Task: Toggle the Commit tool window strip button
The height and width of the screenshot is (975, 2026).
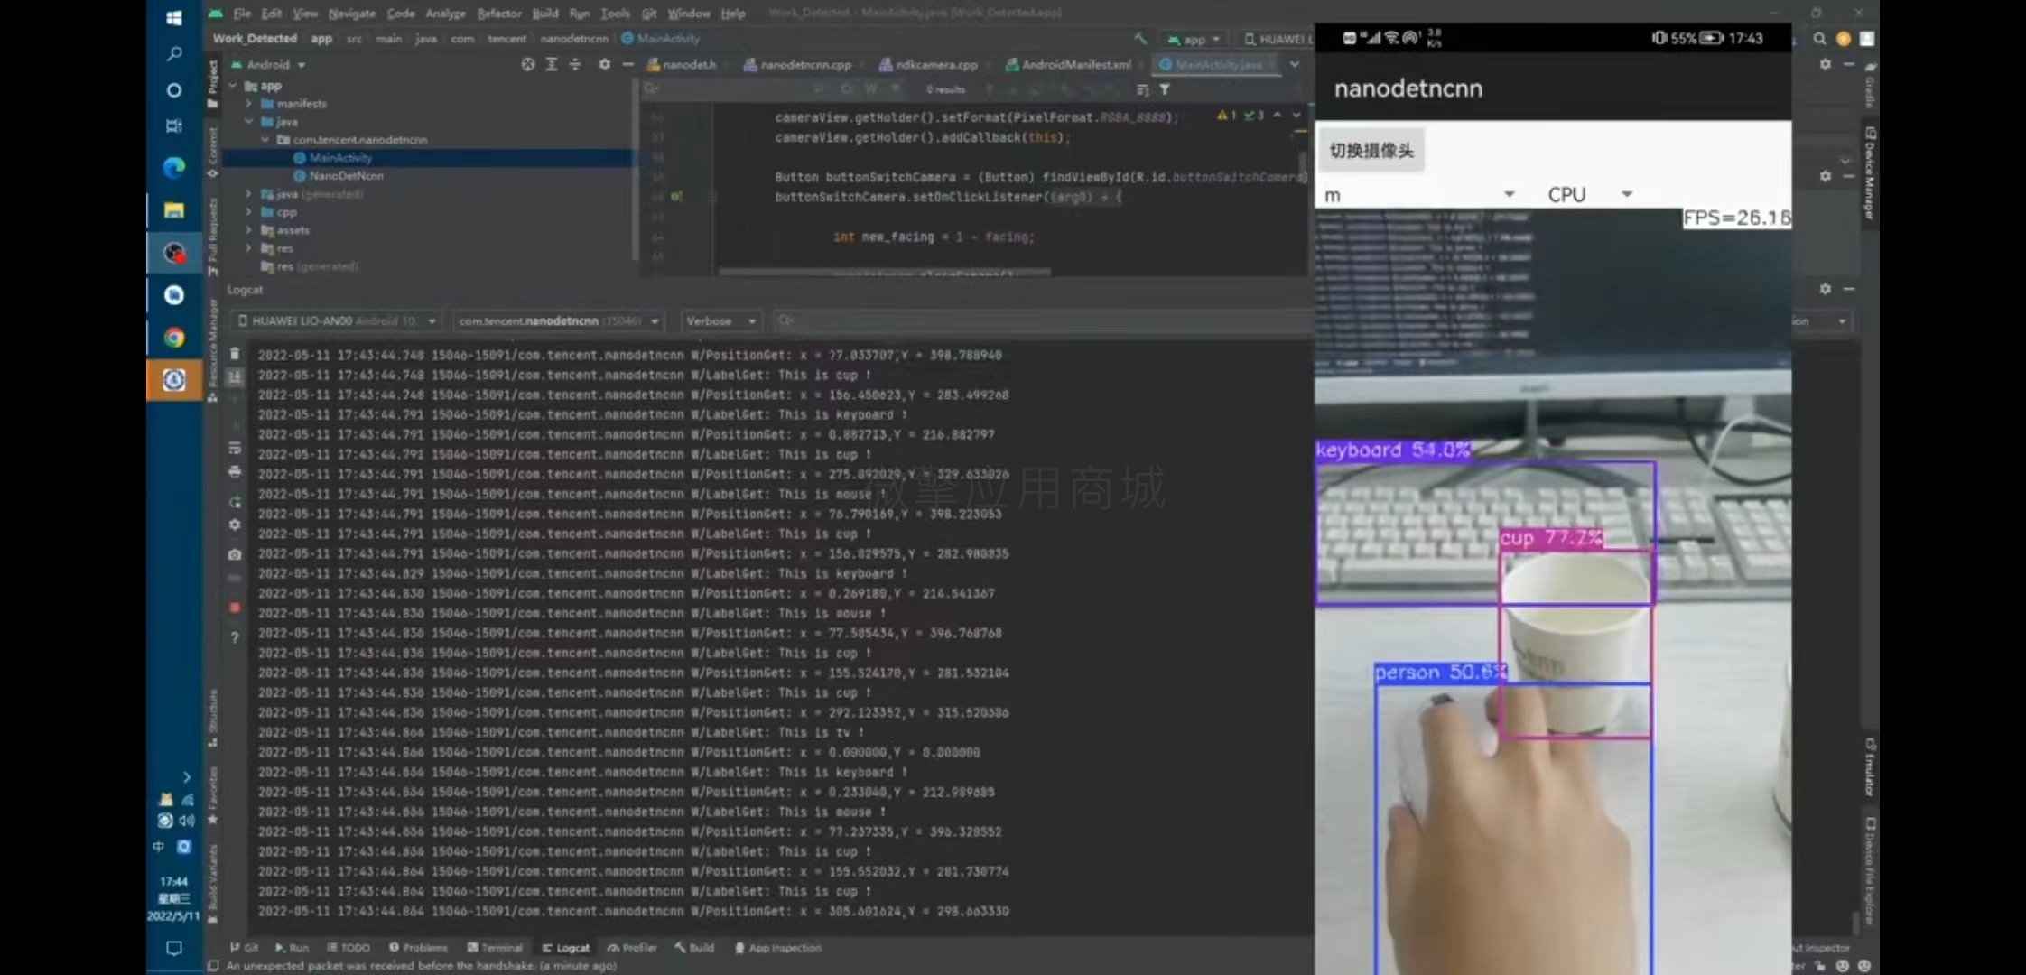Action: tap(213, 153)
